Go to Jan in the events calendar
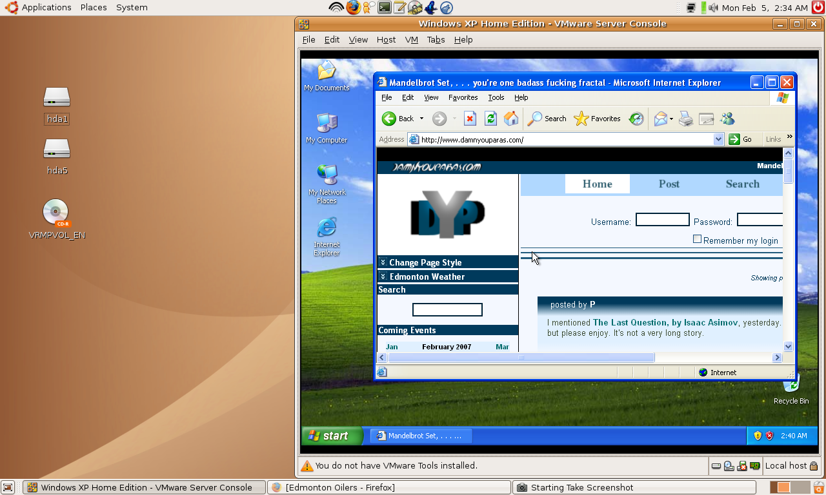Image resolution: width=826 pixels, height=495 pixels. point(392,347)
